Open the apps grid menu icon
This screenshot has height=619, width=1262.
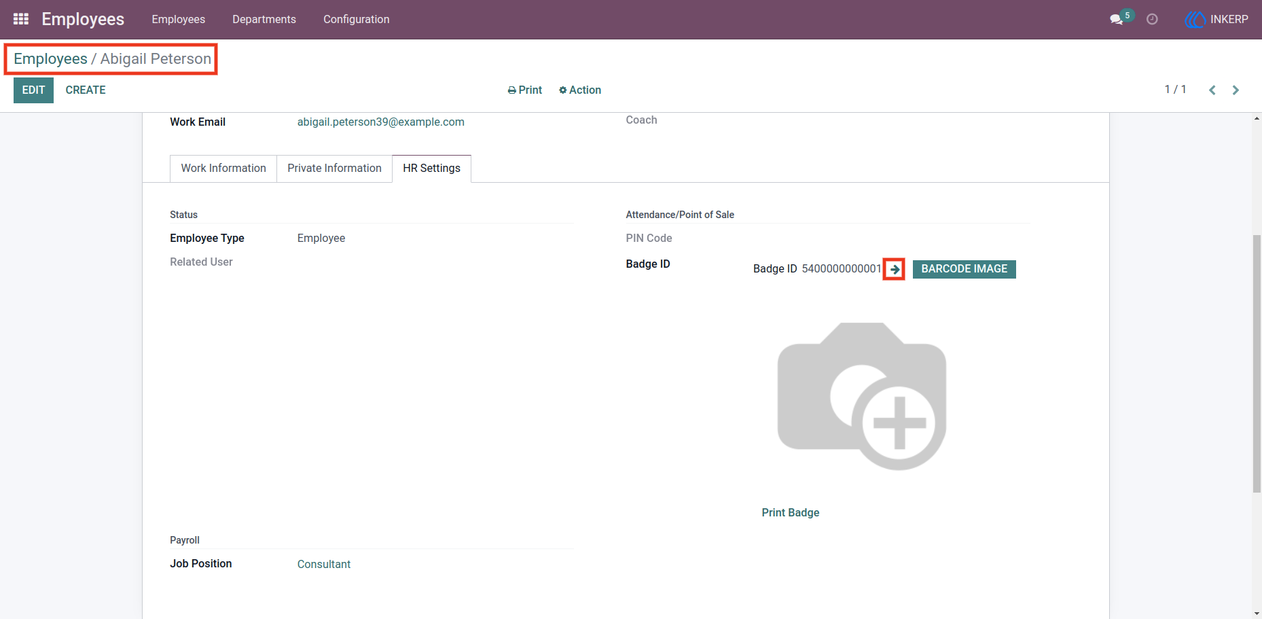point(21,19)
